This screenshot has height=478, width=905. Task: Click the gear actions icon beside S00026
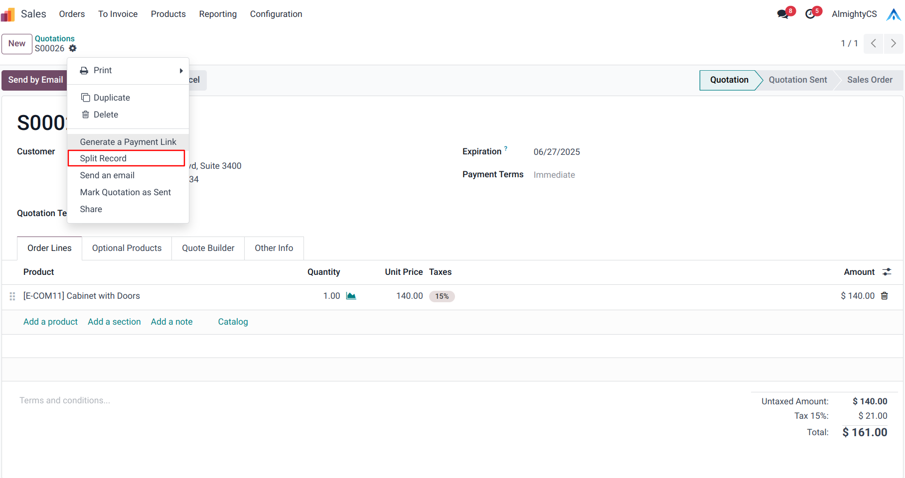[x=73, y=48]
